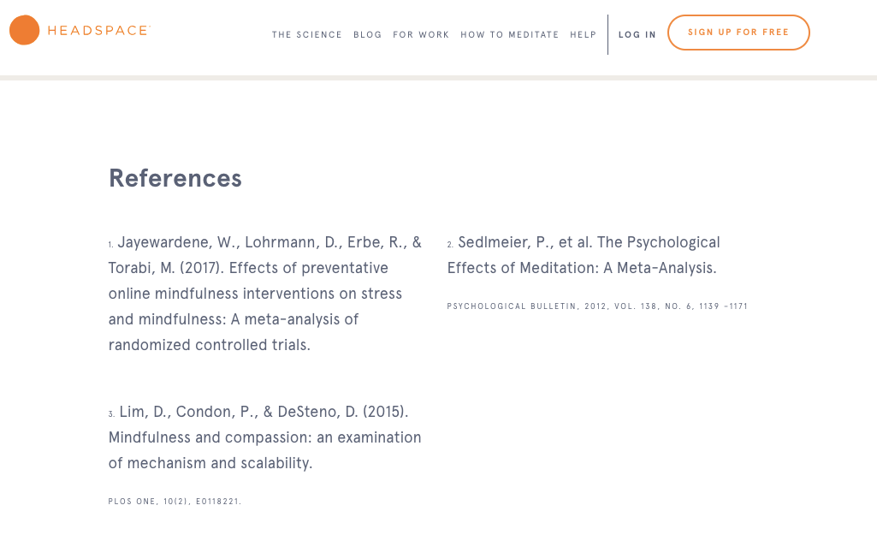Click footnote number 2 marker

[450, 245]
